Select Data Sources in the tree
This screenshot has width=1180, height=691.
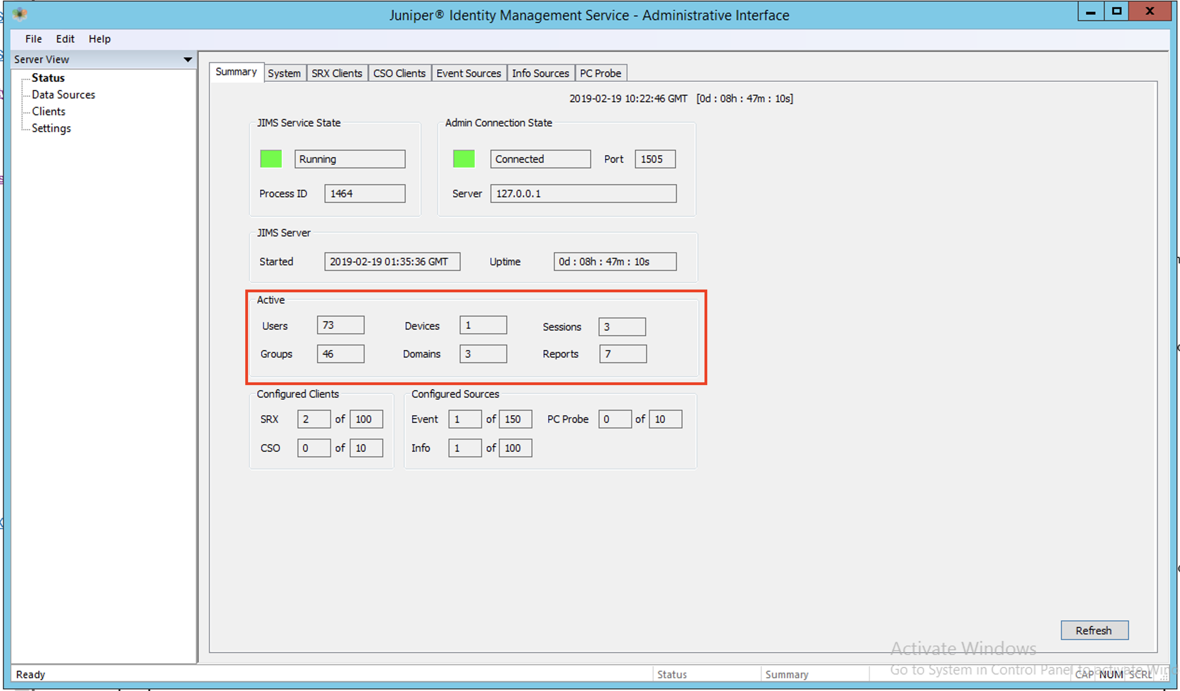click(x=63, y=95)
